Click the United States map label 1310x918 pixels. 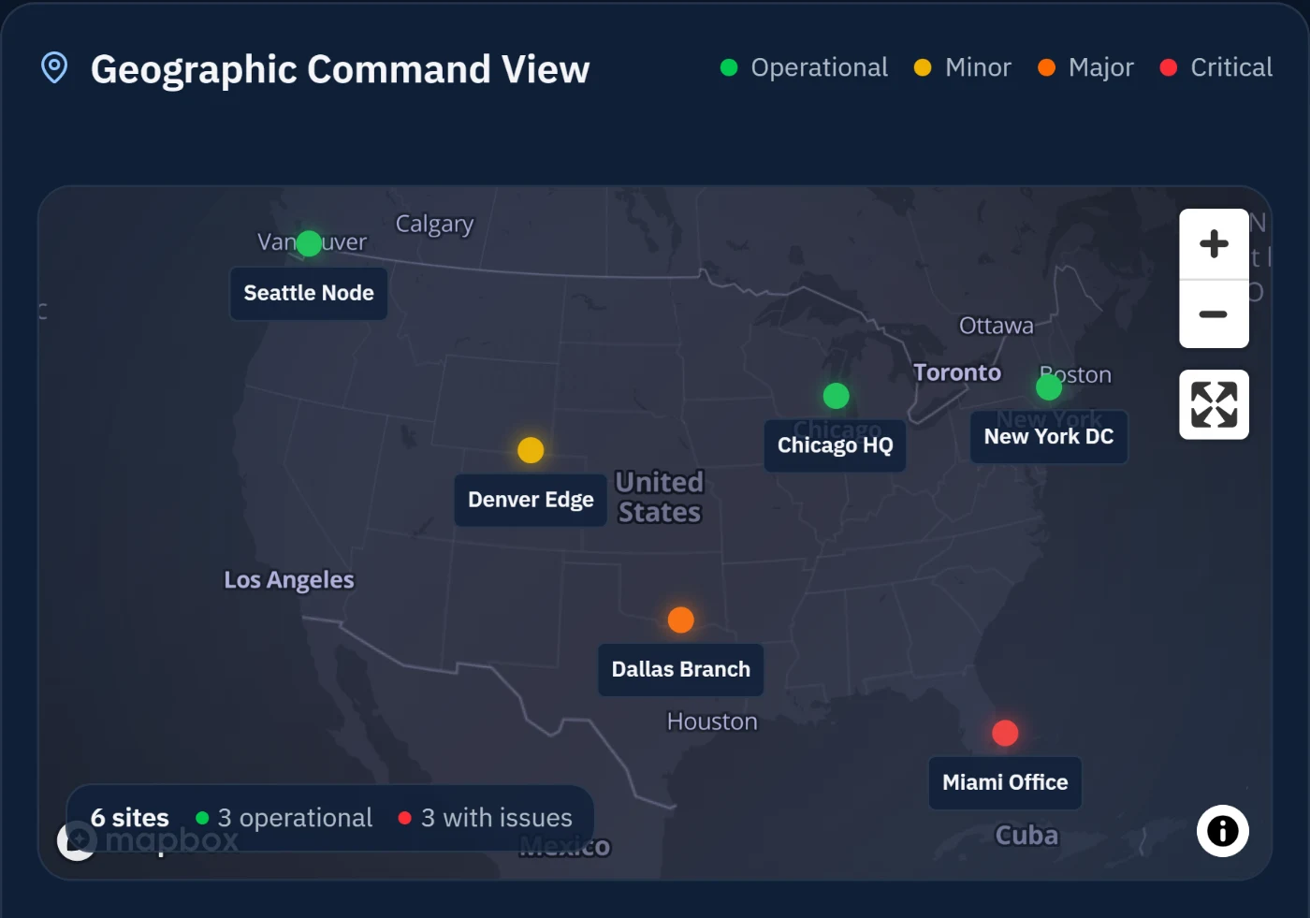click(x=660, y=497)
